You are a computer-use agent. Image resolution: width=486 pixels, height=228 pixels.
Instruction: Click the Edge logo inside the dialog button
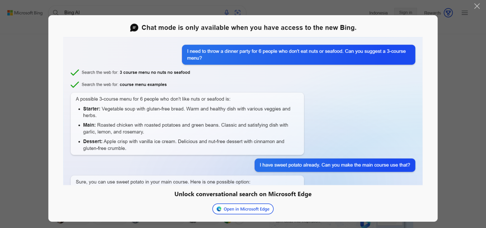coord(219,209)
